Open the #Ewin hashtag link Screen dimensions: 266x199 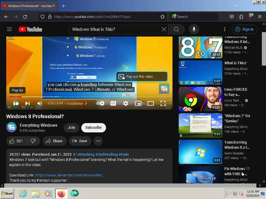pos(124,154)
